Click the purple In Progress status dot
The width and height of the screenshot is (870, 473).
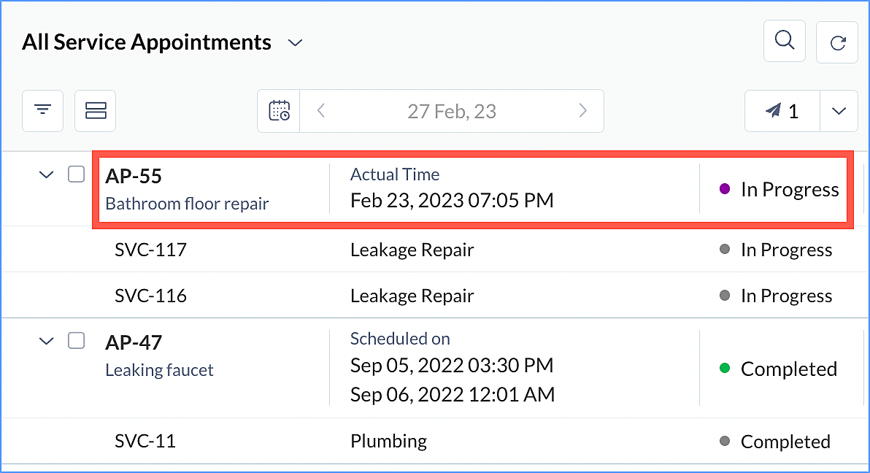725,189
